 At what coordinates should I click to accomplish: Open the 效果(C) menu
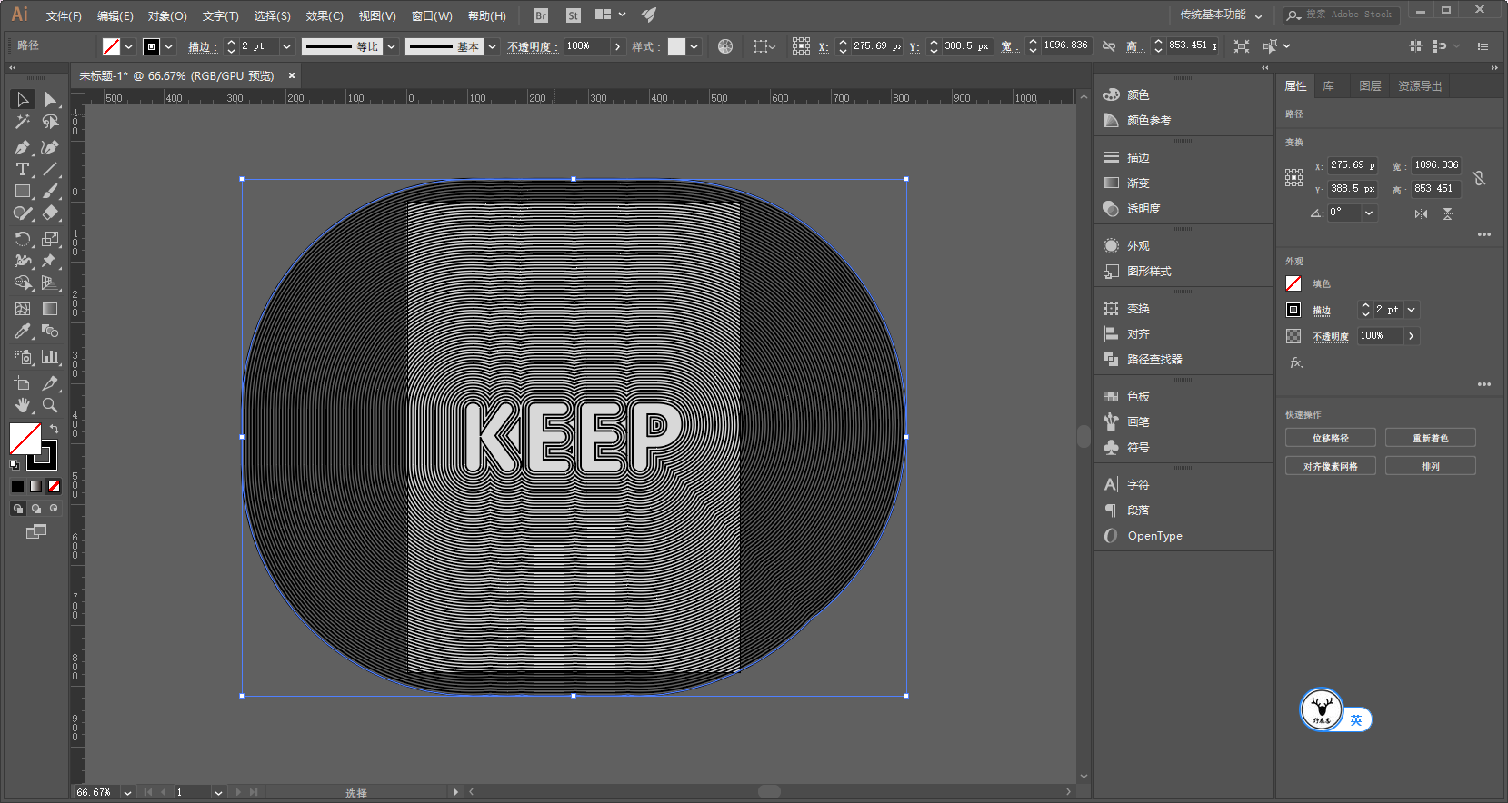coord(325,15)
